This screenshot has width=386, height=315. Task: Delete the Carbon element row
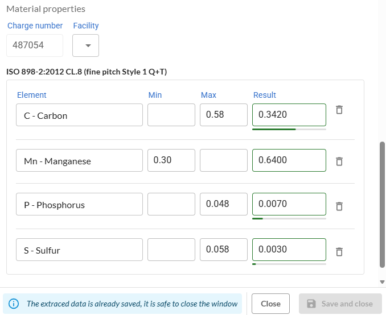point(339,110)
